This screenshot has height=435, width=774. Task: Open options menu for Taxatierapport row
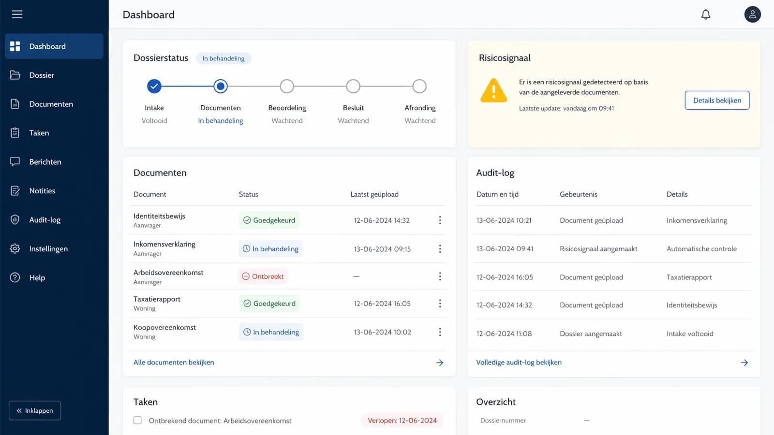pos(440,304)
